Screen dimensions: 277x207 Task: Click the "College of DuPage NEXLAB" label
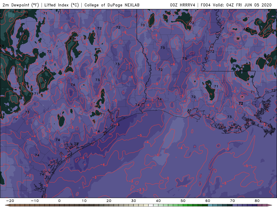112,5
